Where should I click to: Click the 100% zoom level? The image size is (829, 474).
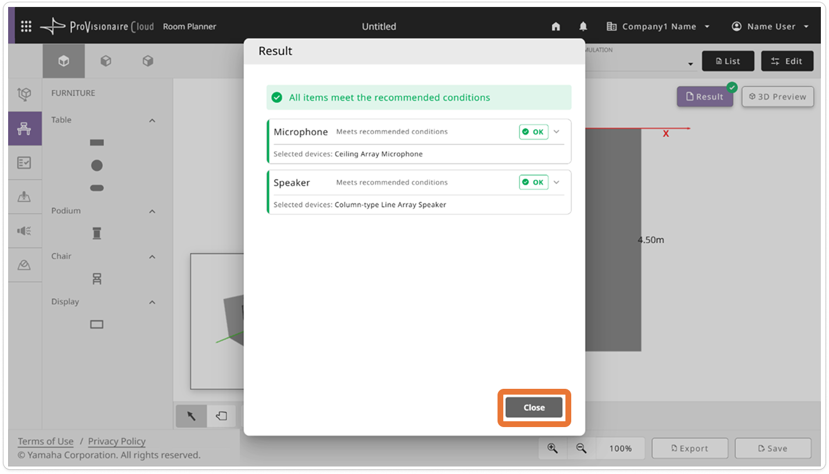(620, 449)
